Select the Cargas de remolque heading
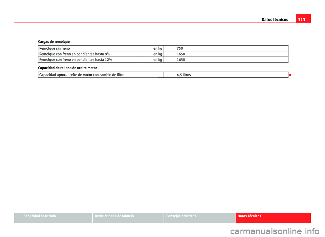 [54, 42]
